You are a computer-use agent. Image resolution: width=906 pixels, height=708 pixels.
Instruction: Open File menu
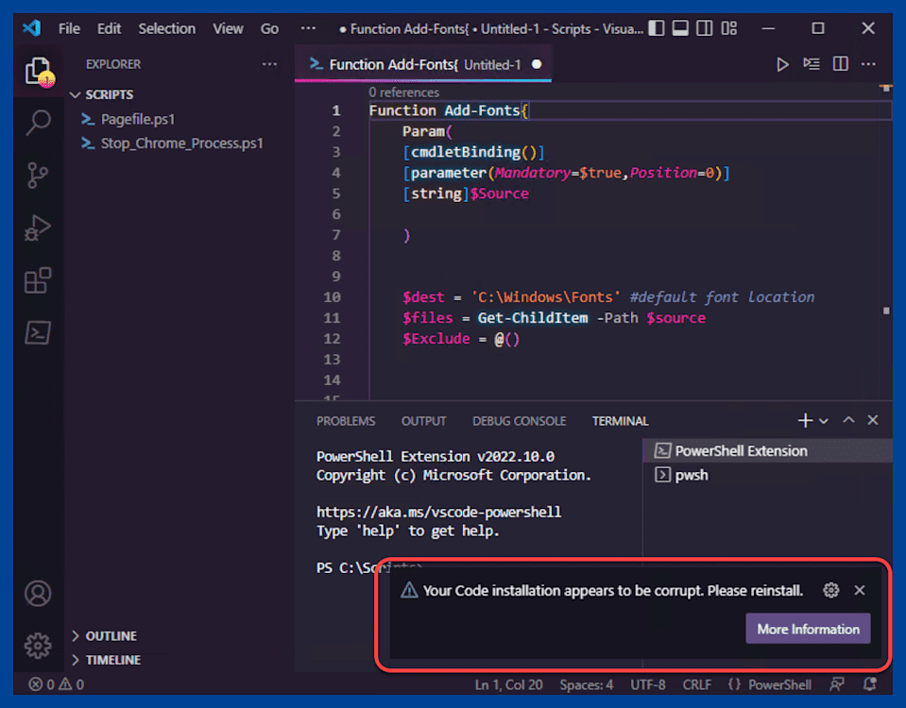point(69,28)
